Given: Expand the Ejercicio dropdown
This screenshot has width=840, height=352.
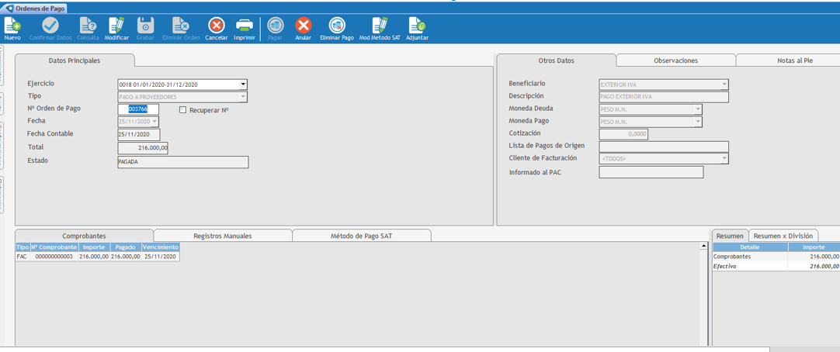Looking at the screenshot, I should click(242, 85).
